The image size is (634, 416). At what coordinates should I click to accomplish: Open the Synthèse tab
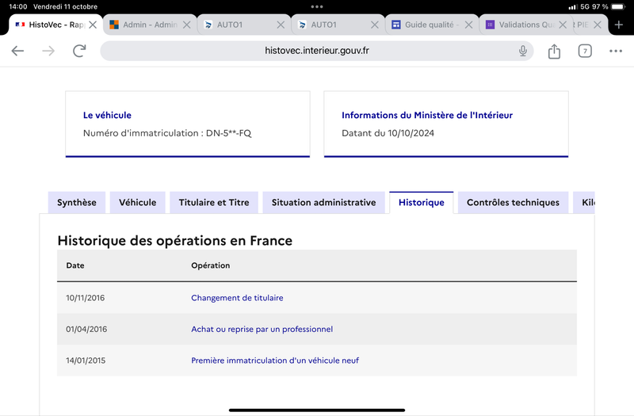[x=77, y=203]
